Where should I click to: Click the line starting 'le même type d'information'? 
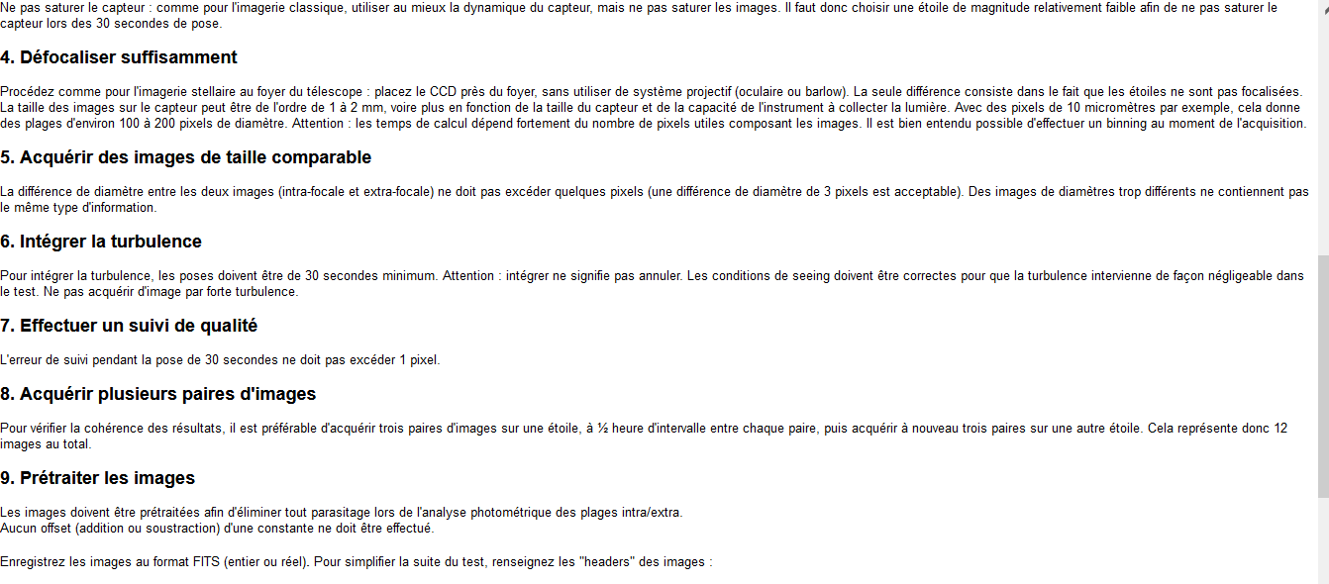coord(78,208)
